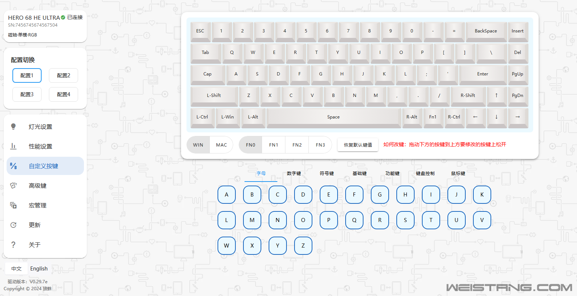Pick the letter W keycap below
Image resolution: width=577 pixels, height=296 pixels.
click(x=227, y=246)
